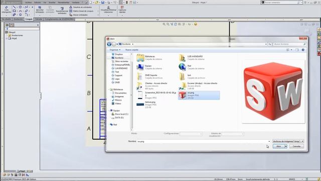
Task: Click the Nombre file name field
Action: point(204,141)
